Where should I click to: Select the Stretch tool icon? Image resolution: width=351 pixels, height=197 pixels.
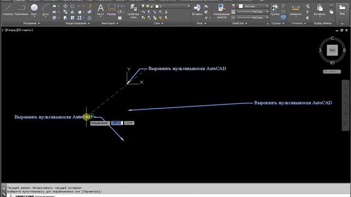65,18
